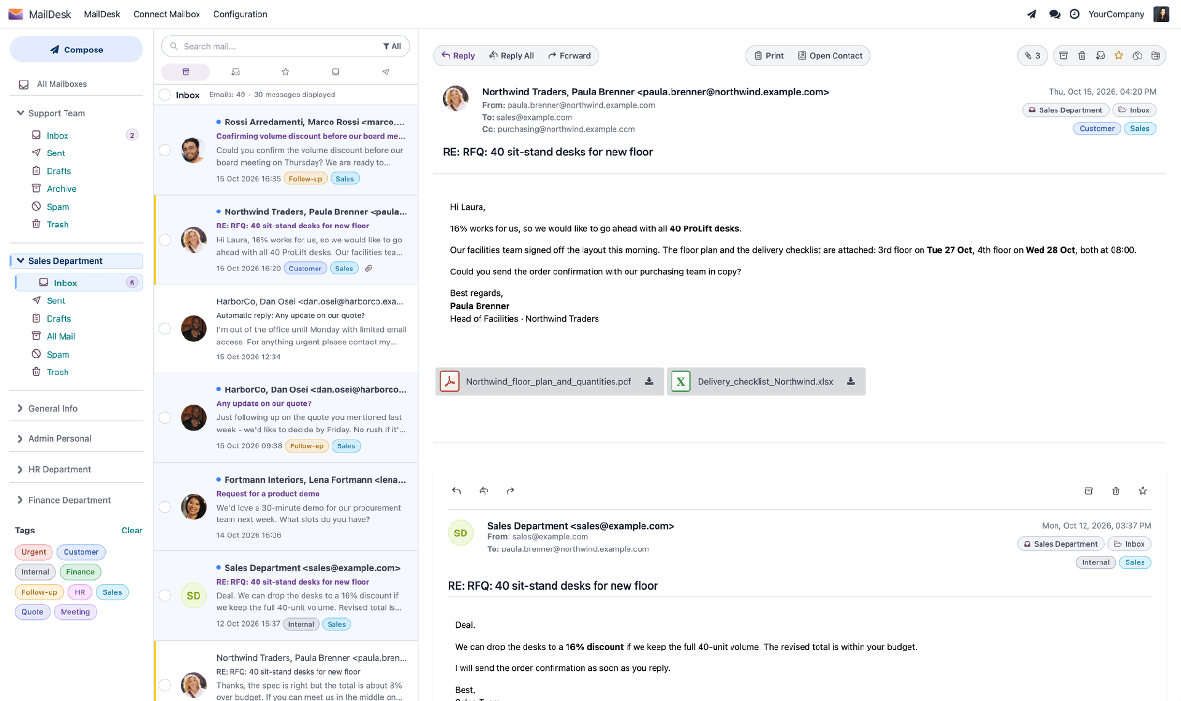Viewport: 1181px width, 701px height.
Task: Trash icon for Sales Department Oct 12 message
Action: coord(1116,491)
